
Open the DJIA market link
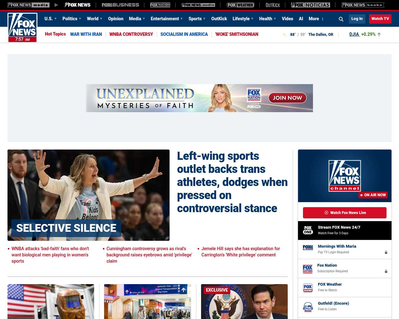coord(354,34)
